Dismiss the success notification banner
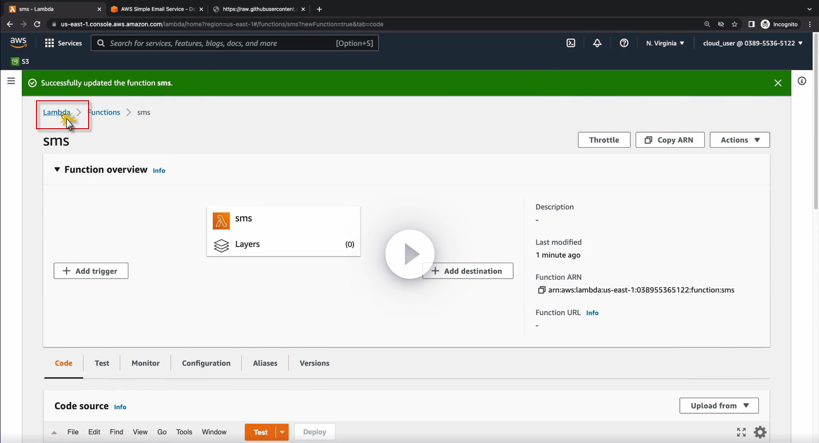This screenshot has width=819, height=443. [778, 83]
